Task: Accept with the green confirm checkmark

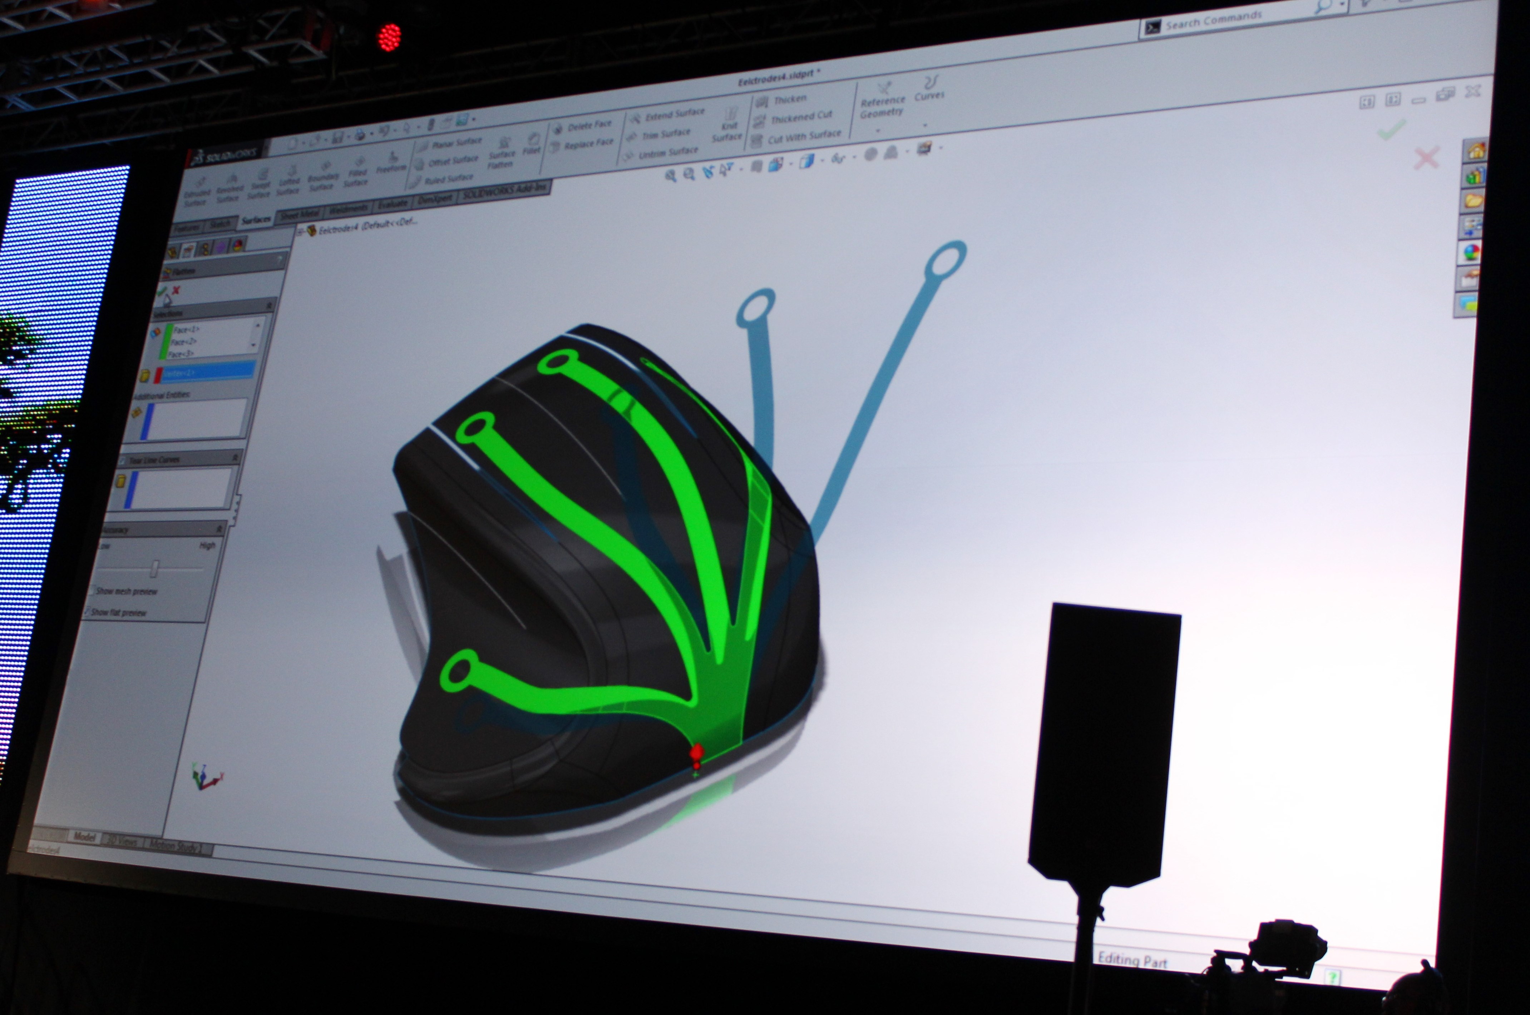Action: 1391,130
